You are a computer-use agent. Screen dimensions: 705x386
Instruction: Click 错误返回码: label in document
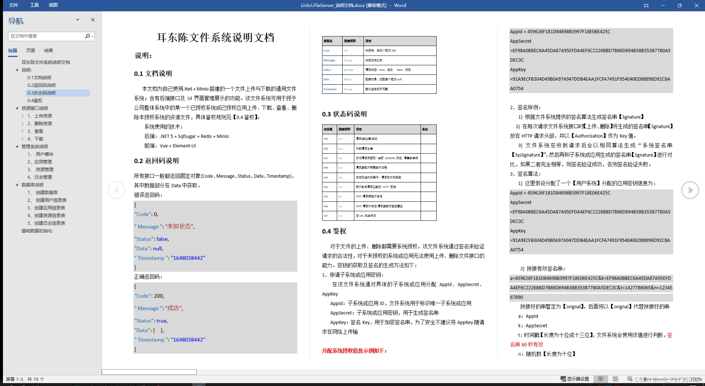[x=148, y=195]
